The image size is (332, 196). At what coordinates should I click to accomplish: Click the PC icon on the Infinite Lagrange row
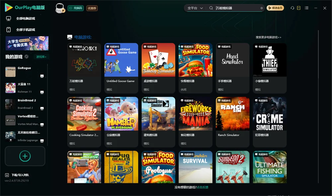pos(42,141)
